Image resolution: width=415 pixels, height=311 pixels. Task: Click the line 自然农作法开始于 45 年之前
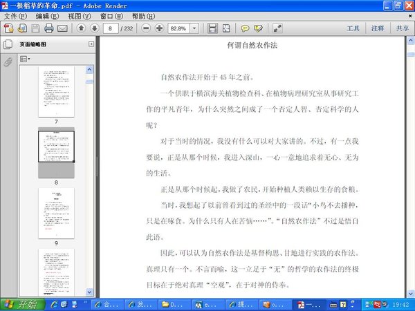tap(207, 77)
